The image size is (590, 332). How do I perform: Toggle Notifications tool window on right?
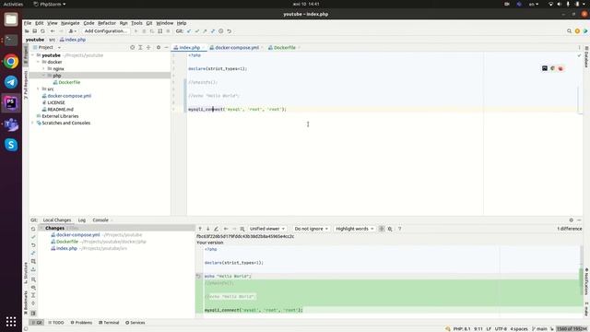pyautogui.click(x=586, y=281)
